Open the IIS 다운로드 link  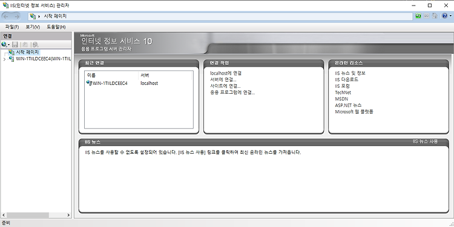(x=347, y=80)
